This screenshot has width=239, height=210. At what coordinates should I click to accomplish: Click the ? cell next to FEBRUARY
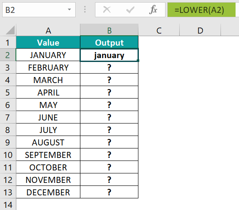pyautogui.click(x=109, y=68)
